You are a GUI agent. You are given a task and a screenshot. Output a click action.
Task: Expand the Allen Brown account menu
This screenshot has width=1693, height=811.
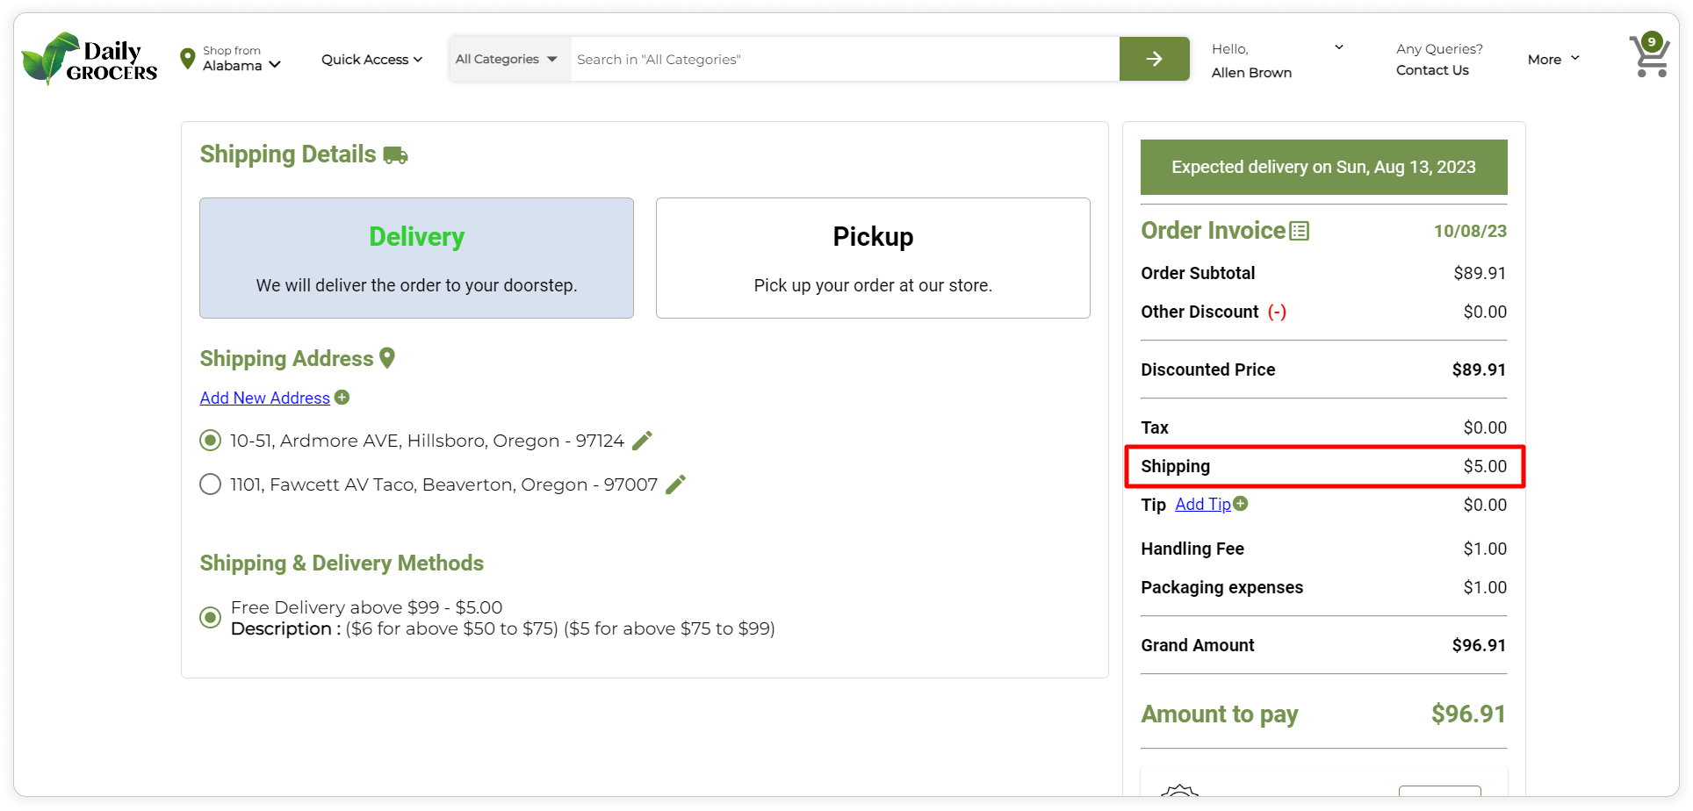(x=1338, y=48)
